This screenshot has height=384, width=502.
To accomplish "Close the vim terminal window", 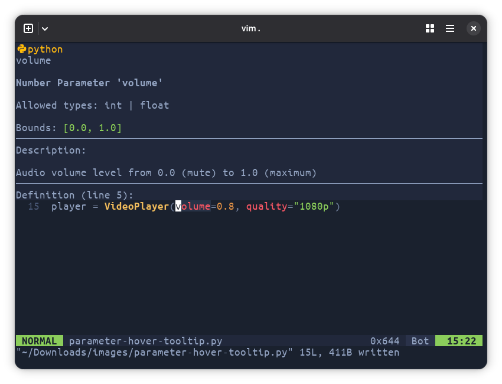I will pyautogui.click(x=474, y=28).
